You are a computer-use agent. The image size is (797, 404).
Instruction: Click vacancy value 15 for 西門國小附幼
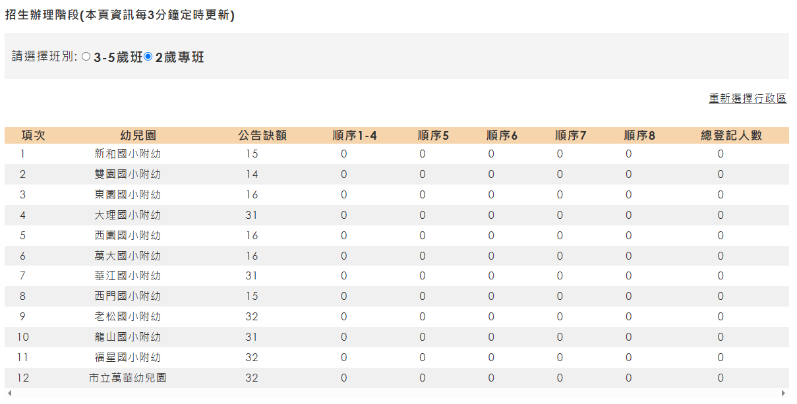(252, 296)
